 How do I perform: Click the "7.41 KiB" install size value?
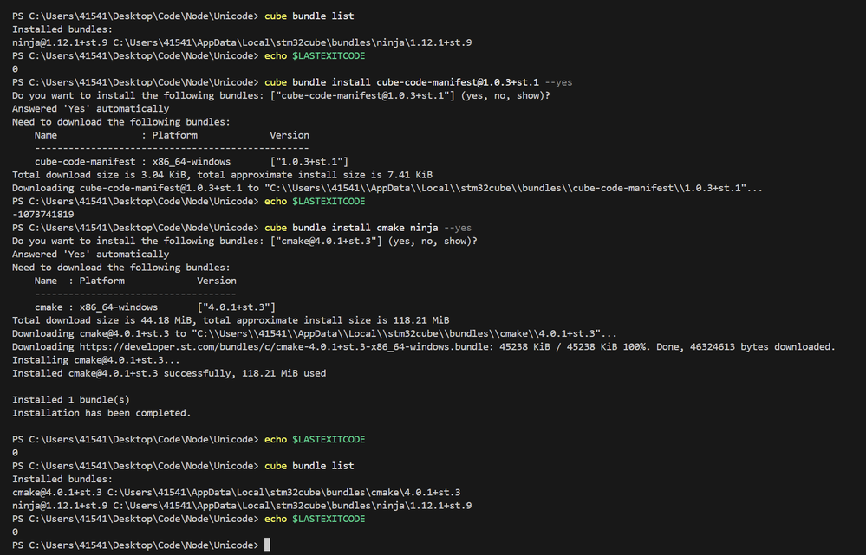pyautogui.click(x=410, y=175)
